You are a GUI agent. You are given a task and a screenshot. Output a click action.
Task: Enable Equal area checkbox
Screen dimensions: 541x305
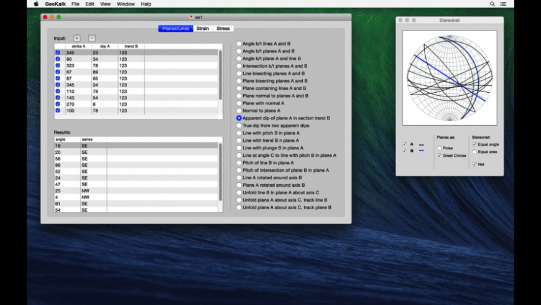474,152
